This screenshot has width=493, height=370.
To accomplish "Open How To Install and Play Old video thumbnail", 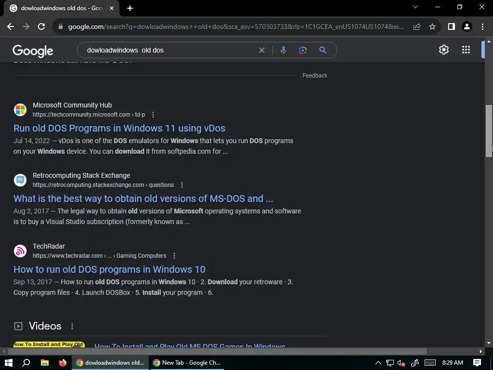I will (x=49, y=344).
